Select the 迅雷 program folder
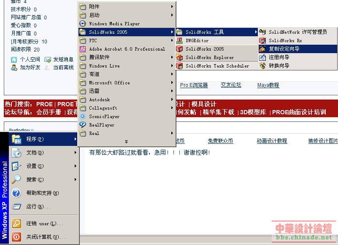 (x=127, y=91)
